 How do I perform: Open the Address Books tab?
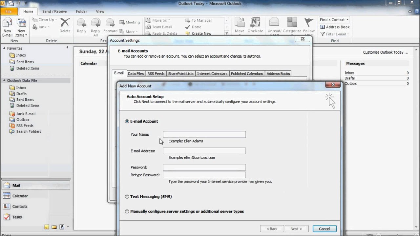click(278, 74)
